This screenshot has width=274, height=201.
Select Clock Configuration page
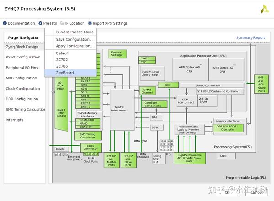[x=23, y=89]
